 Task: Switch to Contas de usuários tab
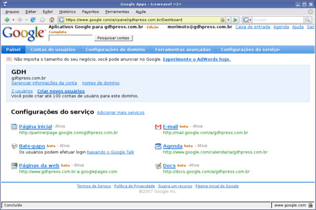click(53, 49)
